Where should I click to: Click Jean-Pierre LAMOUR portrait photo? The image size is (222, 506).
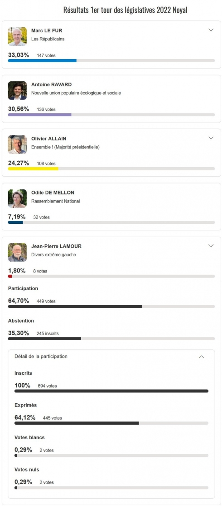coord(17,253)
